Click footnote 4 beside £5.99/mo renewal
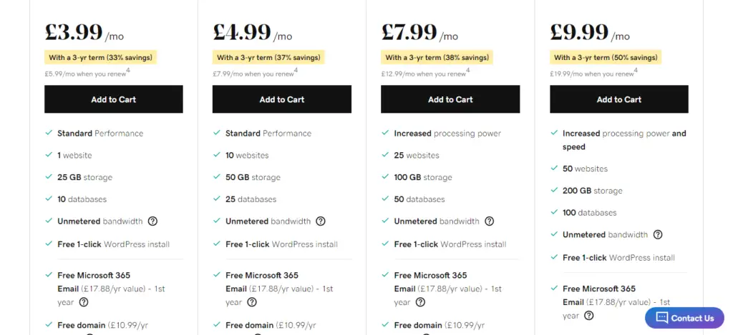Screen dimensions: 733x335 128,71
